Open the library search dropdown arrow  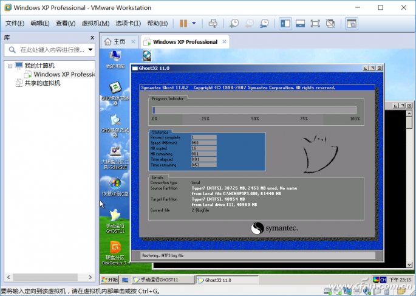pos(90,50)
